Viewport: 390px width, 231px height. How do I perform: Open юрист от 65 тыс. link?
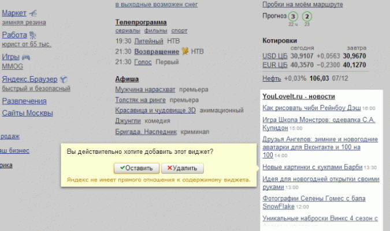[27, 44]
